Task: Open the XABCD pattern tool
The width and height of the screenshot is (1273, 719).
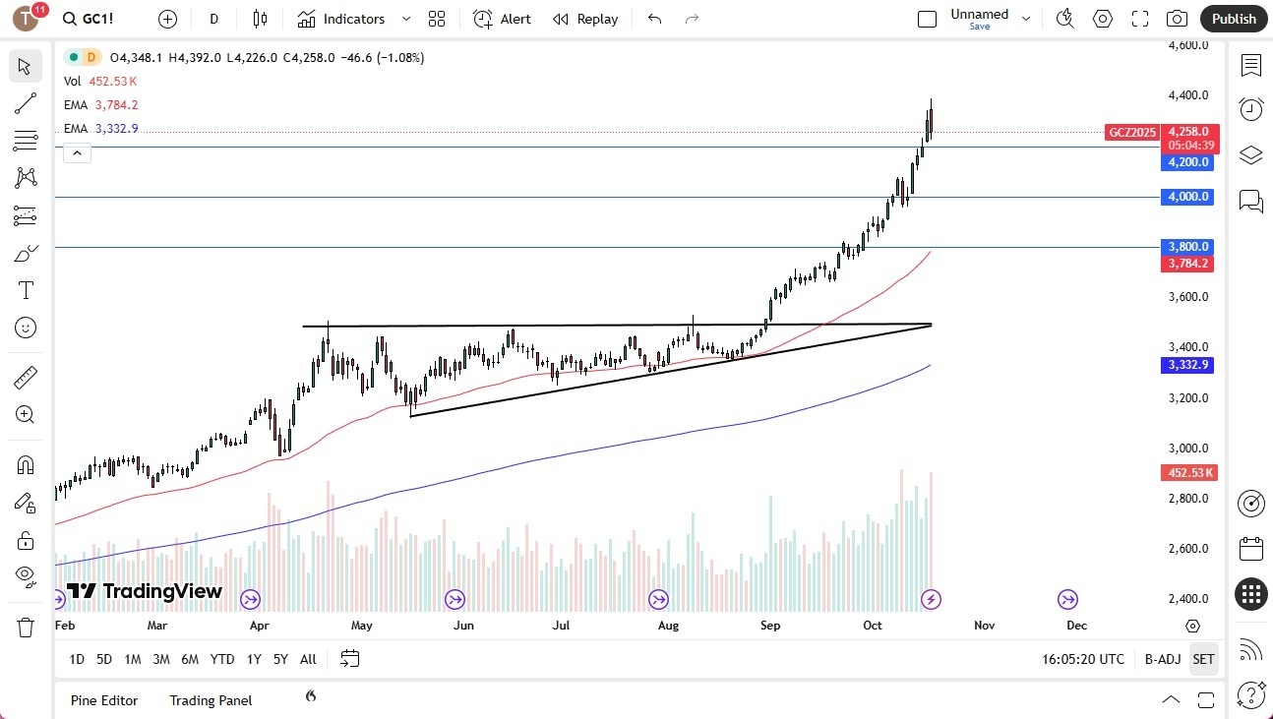Action: point(26,178)
